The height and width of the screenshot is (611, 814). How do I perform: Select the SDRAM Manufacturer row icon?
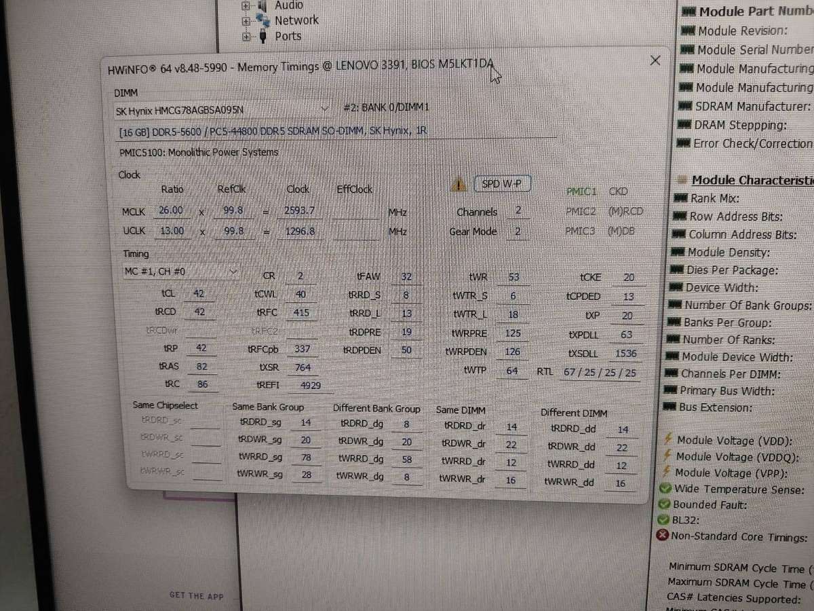coord(685,107)
